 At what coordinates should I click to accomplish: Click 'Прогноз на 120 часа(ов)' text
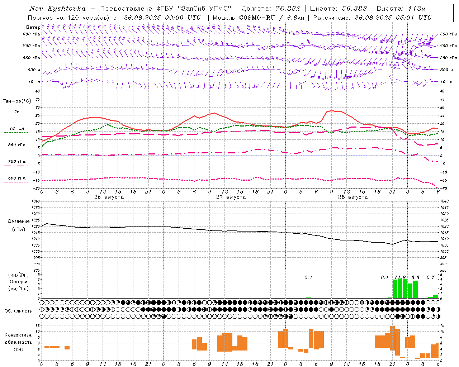point(69,18)
